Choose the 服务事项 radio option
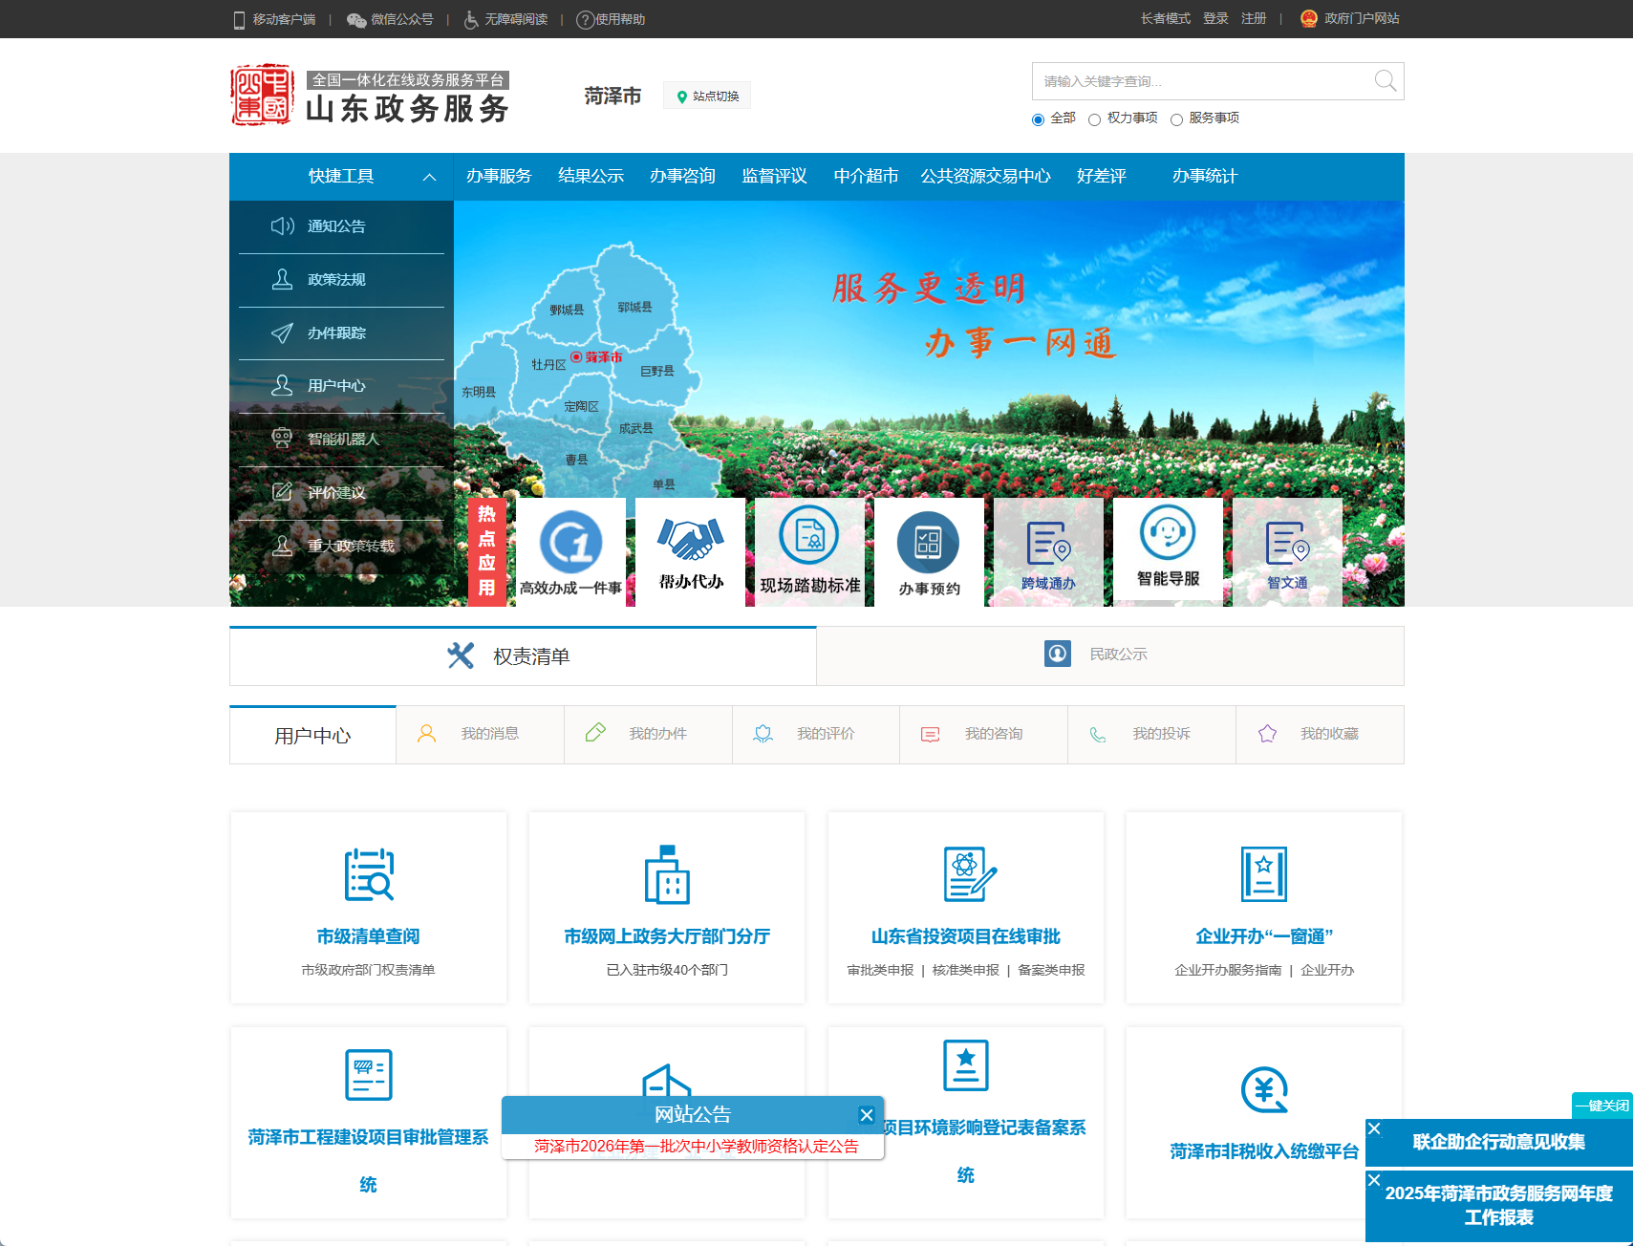Image resolution: width=1633 pixels, height=1246 pixels. pos(1177,119)
